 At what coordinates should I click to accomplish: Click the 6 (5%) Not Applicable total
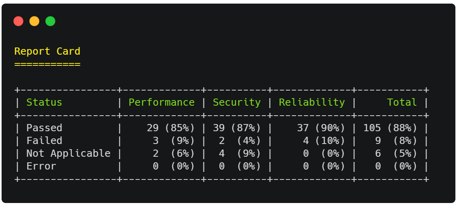(396, 154)
